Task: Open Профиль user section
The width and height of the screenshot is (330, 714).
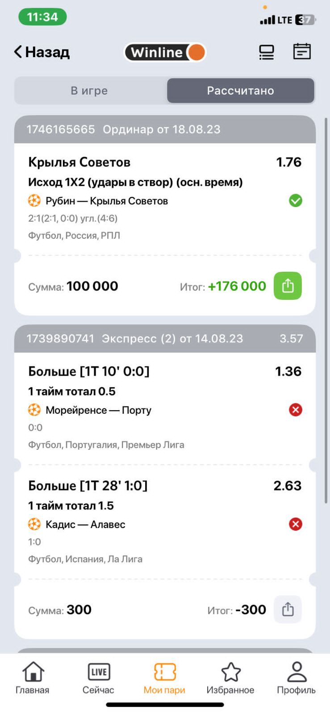Action: click(296, 678)
